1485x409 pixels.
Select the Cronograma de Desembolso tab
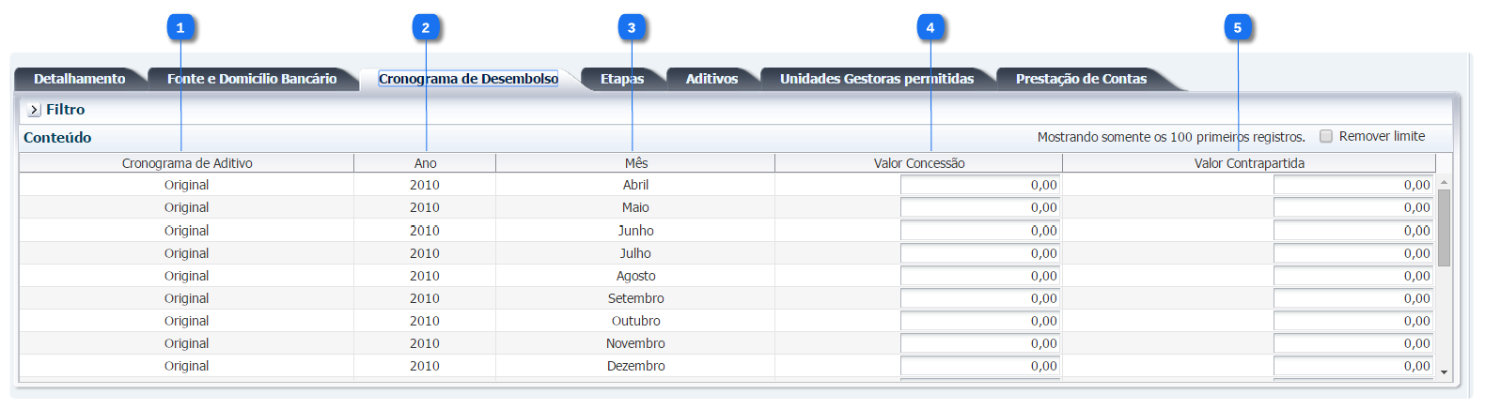[x=468, y=79]
